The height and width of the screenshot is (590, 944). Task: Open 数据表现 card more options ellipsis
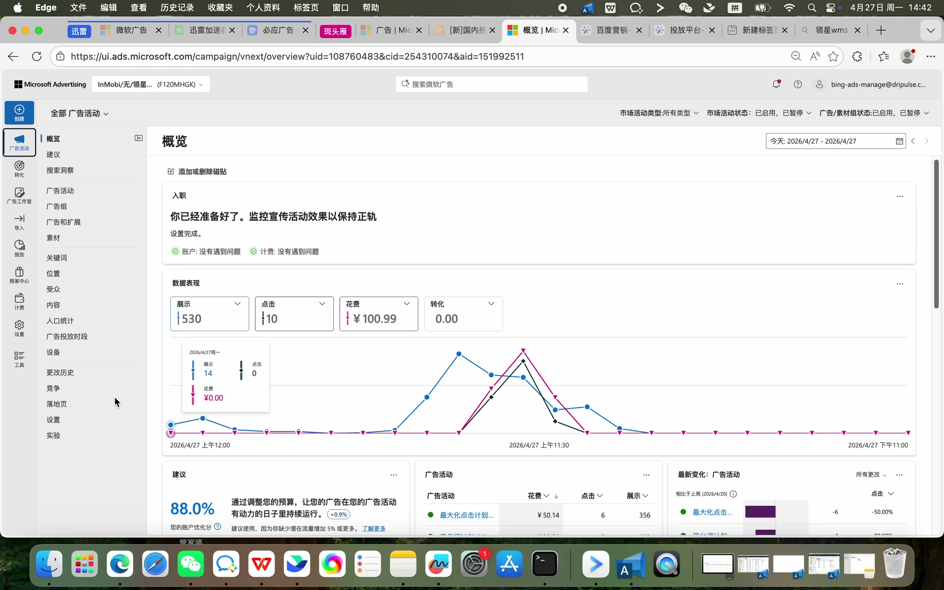tap(900, 284)
